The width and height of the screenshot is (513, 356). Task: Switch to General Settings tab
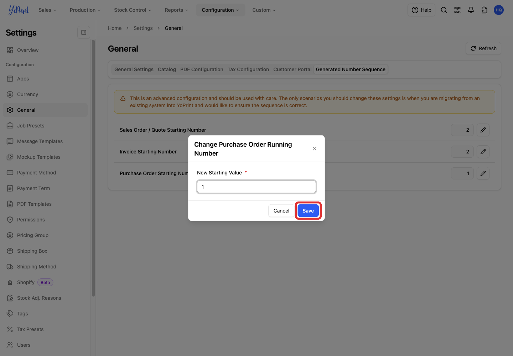click(134, 69)
